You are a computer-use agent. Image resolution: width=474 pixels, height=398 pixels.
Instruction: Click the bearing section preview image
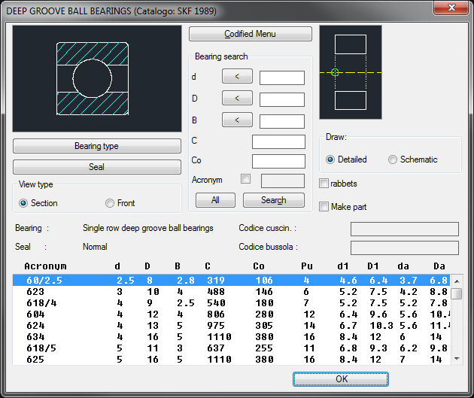click(x=97, y=78)
